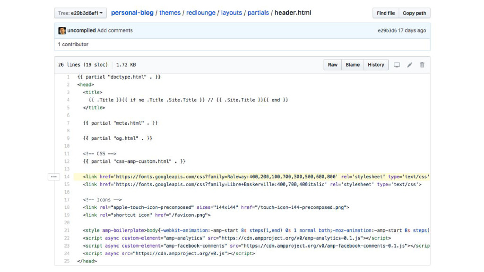This screenshot has width=484, height=272.
Task: Click '26 lines (19 sloc)' file info
Action: (x=83, y=65)
